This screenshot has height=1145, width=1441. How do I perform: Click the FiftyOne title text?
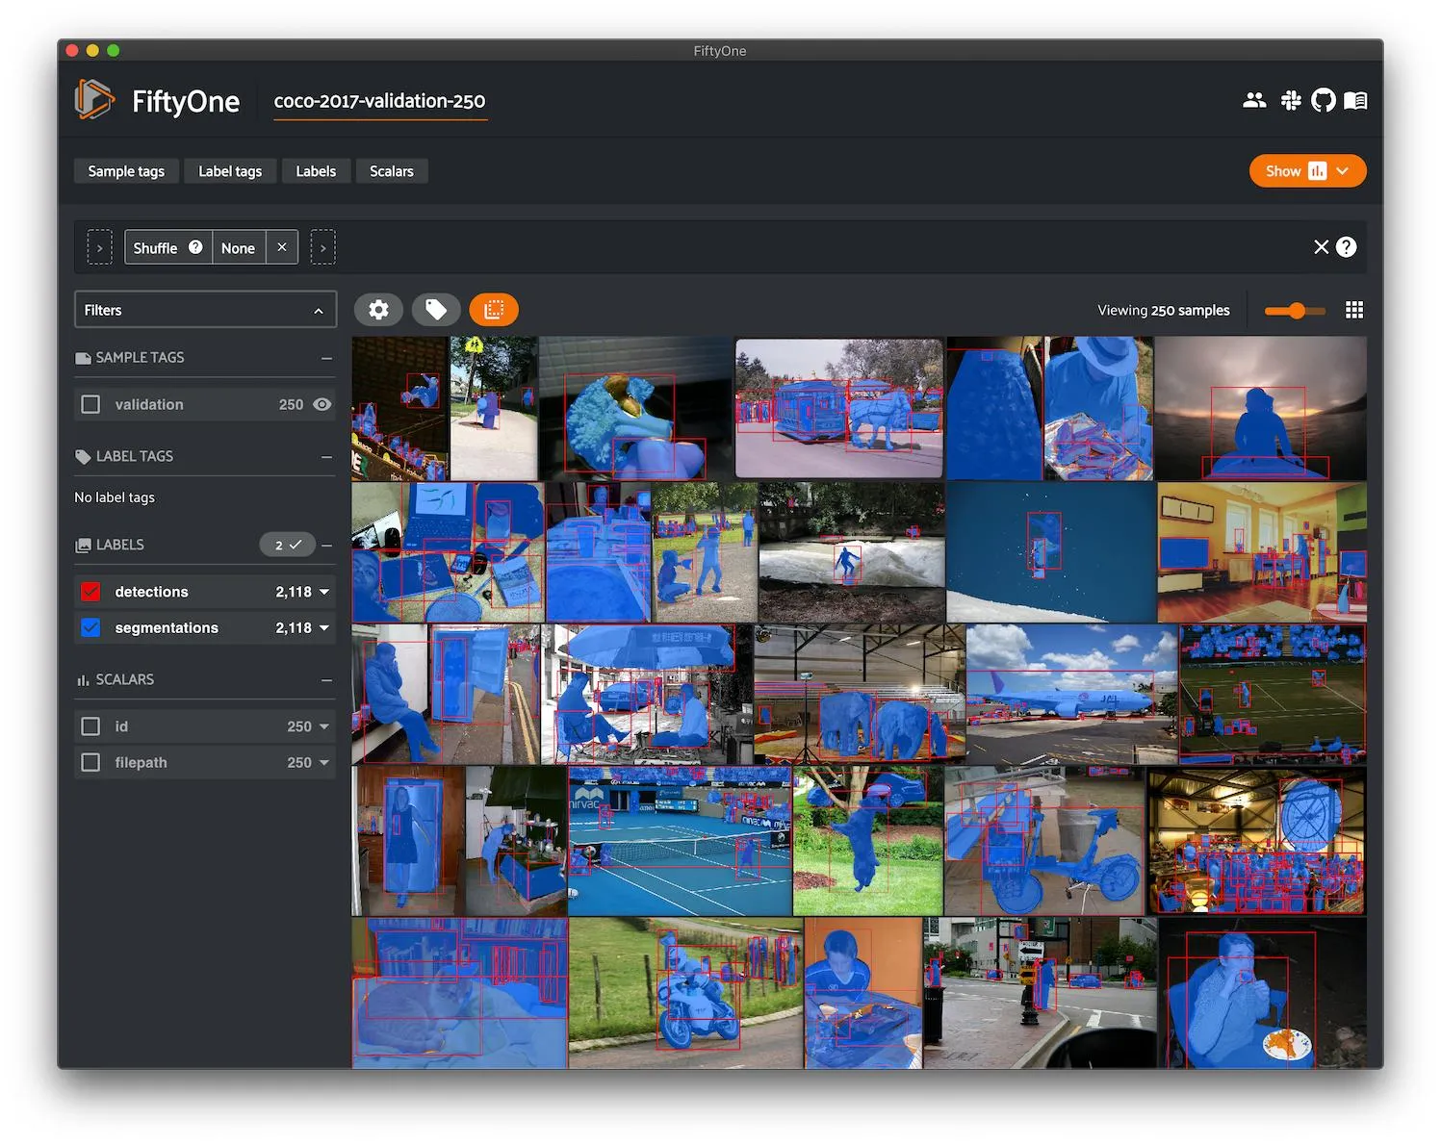click(x=186, y=101)
